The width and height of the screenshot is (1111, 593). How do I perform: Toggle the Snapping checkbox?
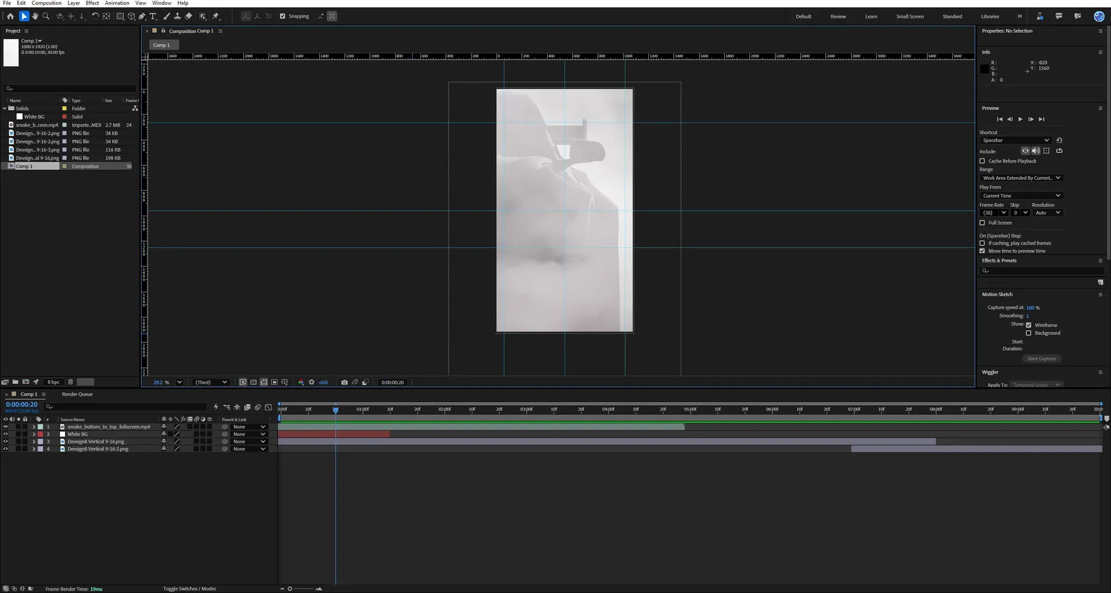[x=282, y=16]
